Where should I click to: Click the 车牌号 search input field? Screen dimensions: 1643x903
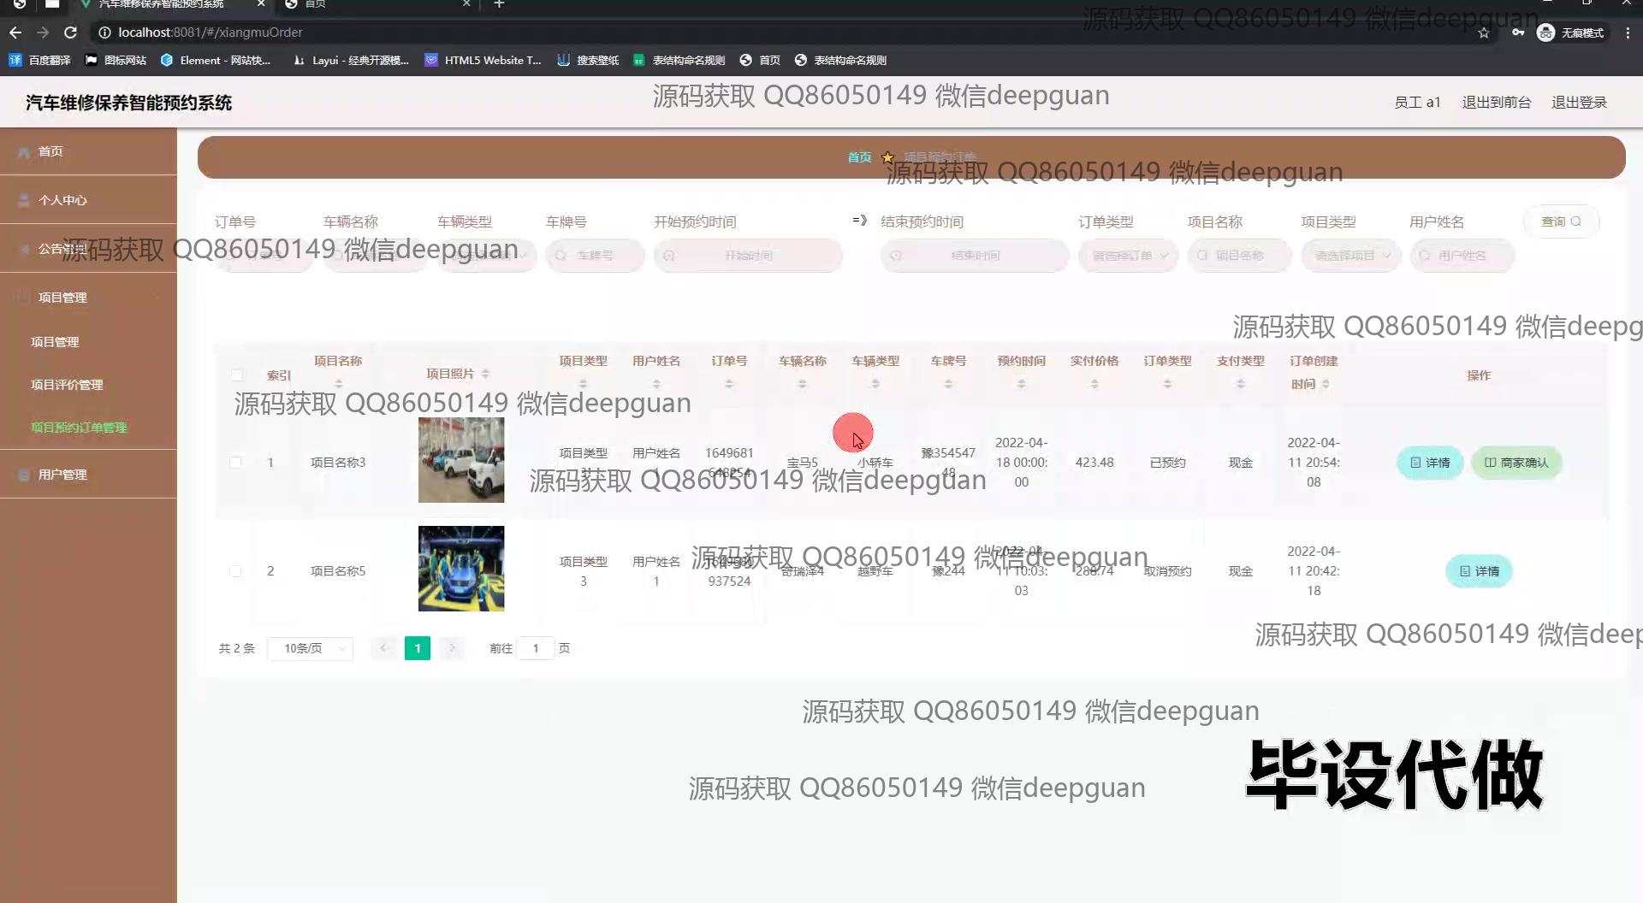pyautogui.click(x=595, y=256)
